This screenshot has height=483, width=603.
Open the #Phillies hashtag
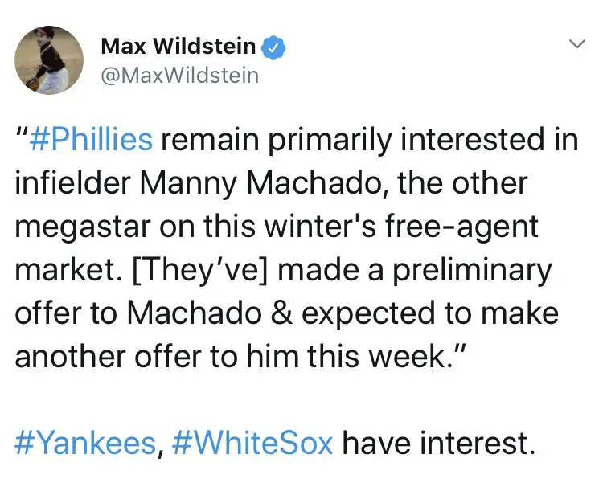pos(91,140)
